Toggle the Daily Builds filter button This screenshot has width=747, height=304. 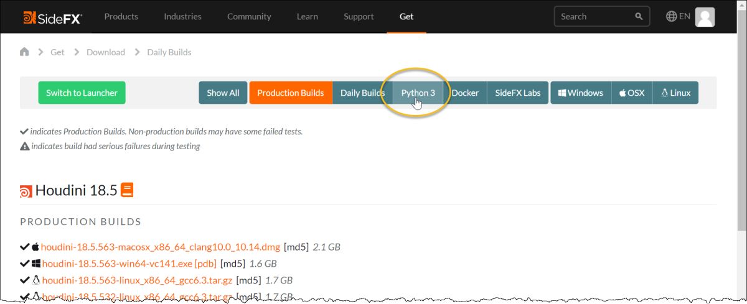click(x=362, y=93)
